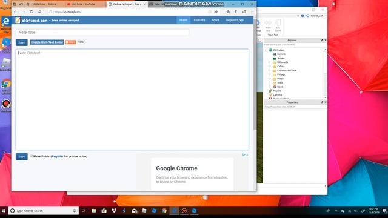
Task: Expand the Props folder
Action: (270, 79)
